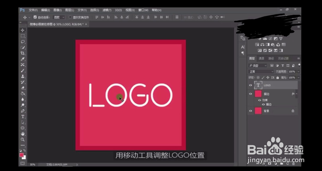The image size is (322, 171).
Task: Open the 图层(L) menu
Action: pos(70,10)
